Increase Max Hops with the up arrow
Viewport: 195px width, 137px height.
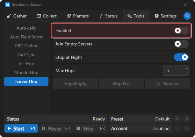(186, 68)
